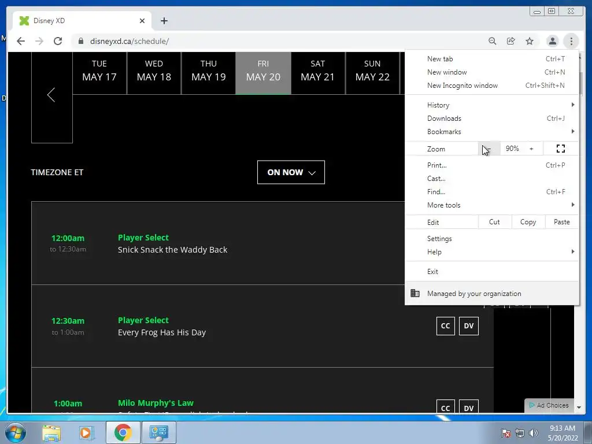Close the Chrome three-dot menu button
Viewport: 592px width, 444px height.
(571, 41)
